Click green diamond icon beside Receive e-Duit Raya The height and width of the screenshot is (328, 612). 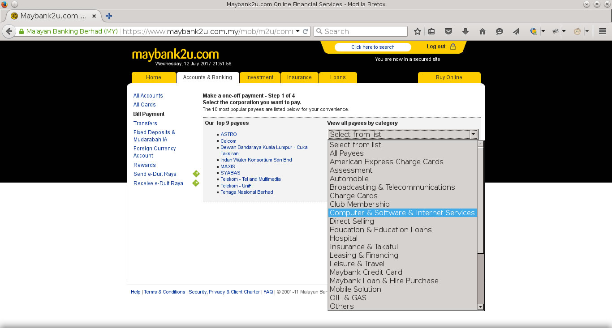coord(196,183)
